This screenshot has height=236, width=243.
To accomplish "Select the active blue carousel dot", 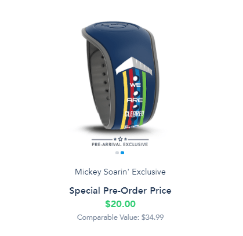I will pos(122,153).
